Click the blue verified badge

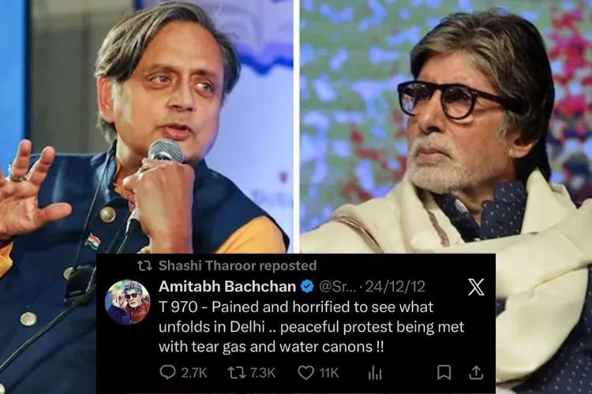[307, 287]
